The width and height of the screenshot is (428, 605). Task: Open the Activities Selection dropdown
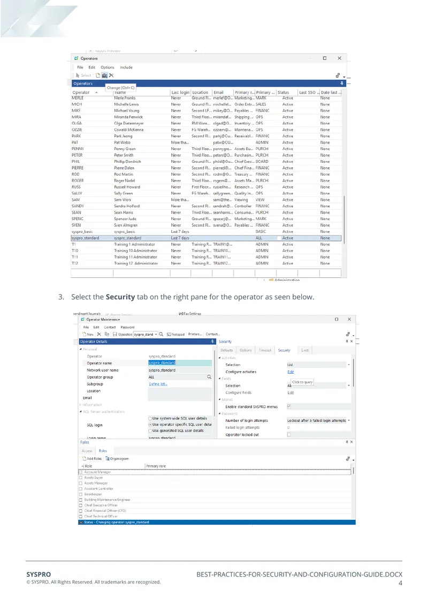[349, 365]
